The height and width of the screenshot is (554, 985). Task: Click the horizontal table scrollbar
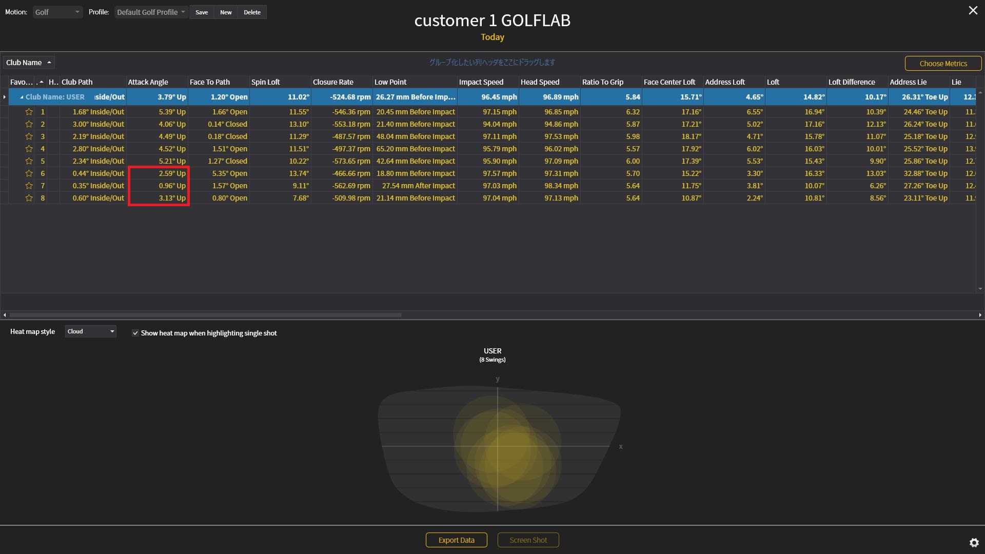[205, 315]
